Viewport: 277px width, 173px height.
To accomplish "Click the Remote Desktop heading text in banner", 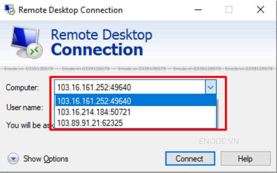I will [101, 35].
